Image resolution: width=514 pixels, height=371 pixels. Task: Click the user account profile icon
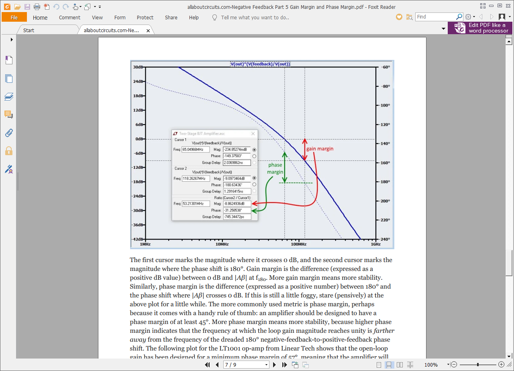[502, 17]
